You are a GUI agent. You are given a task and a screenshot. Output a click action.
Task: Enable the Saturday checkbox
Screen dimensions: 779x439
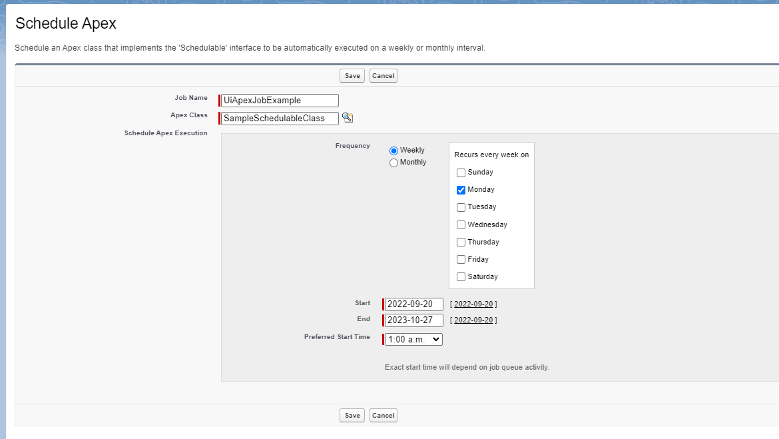[461, 276]
